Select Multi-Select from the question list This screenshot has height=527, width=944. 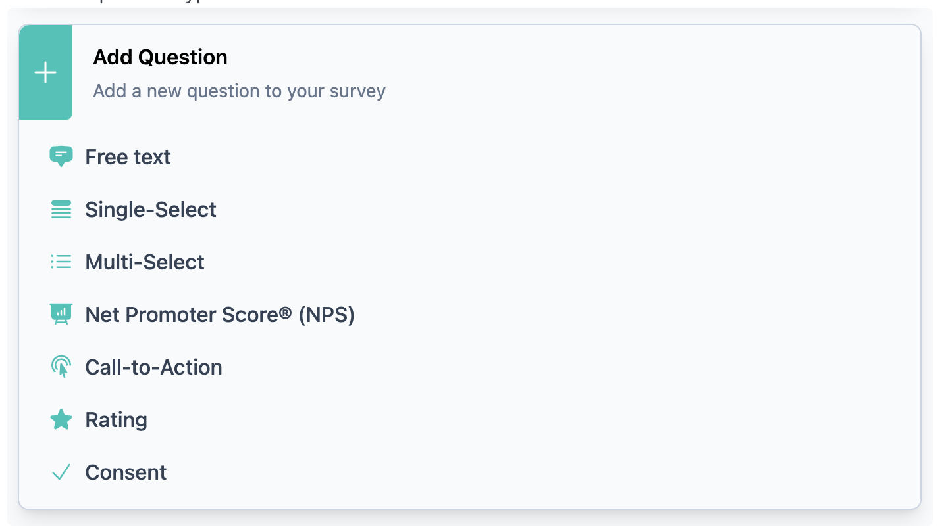pyautogui.click(x=145, y=262)
